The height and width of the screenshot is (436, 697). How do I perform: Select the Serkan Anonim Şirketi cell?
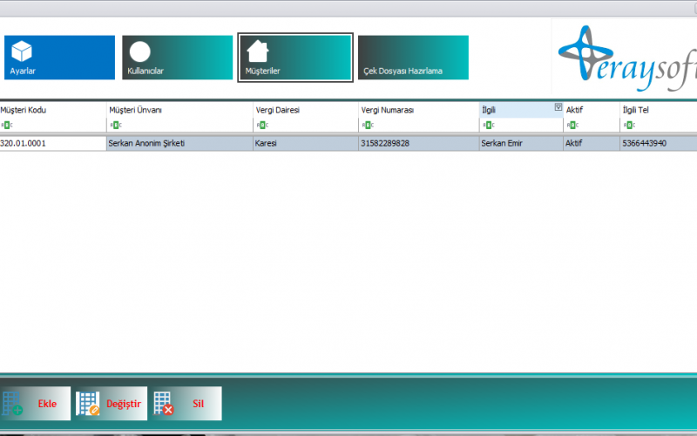point(179,143)
